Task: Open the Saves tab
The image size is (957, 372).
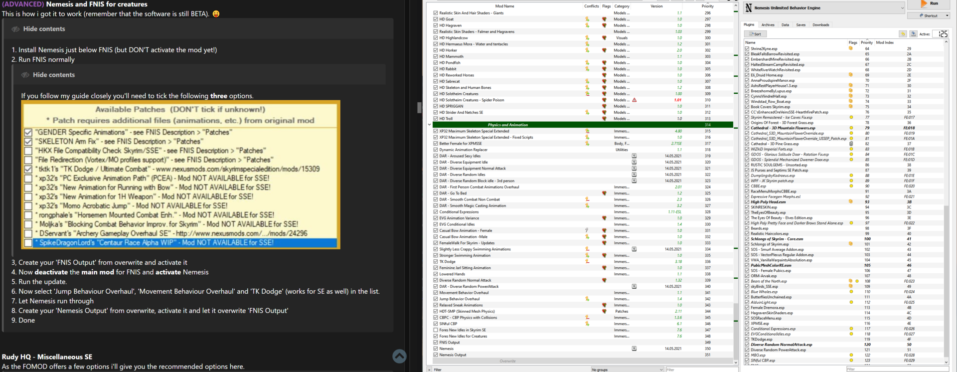Action: [800, 24]
